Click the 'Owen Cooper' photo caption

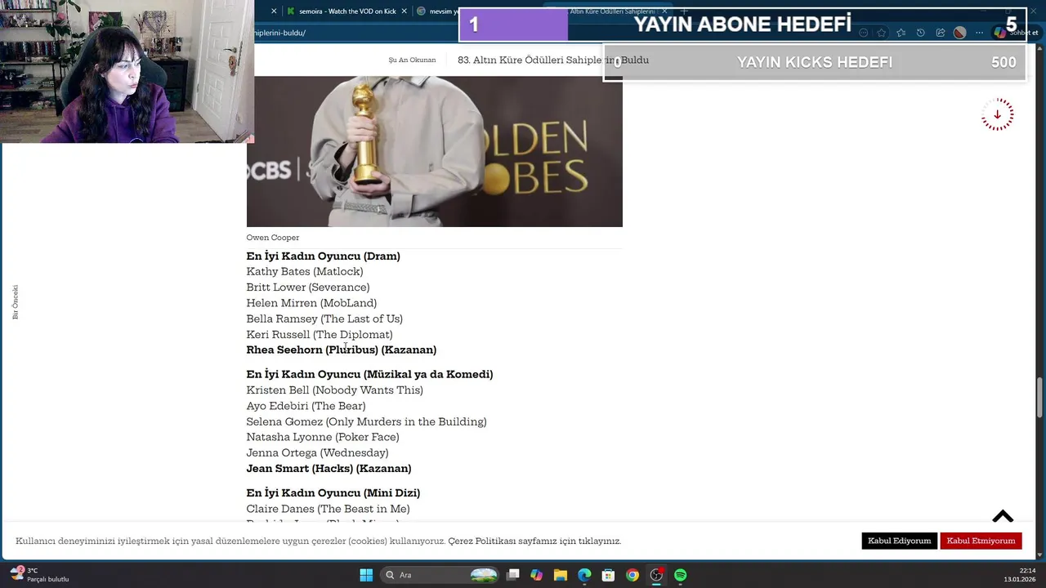273,238
